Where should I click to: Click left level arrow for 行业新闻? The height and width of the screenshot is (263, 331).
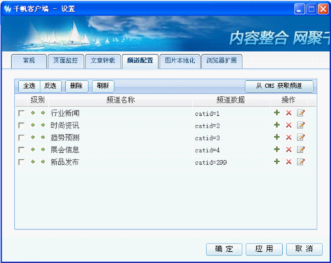click(33, 113)
